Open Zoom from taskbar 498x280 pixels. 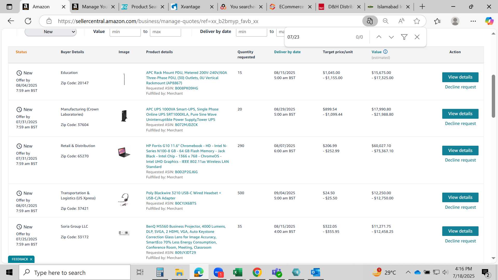(218, 272)
